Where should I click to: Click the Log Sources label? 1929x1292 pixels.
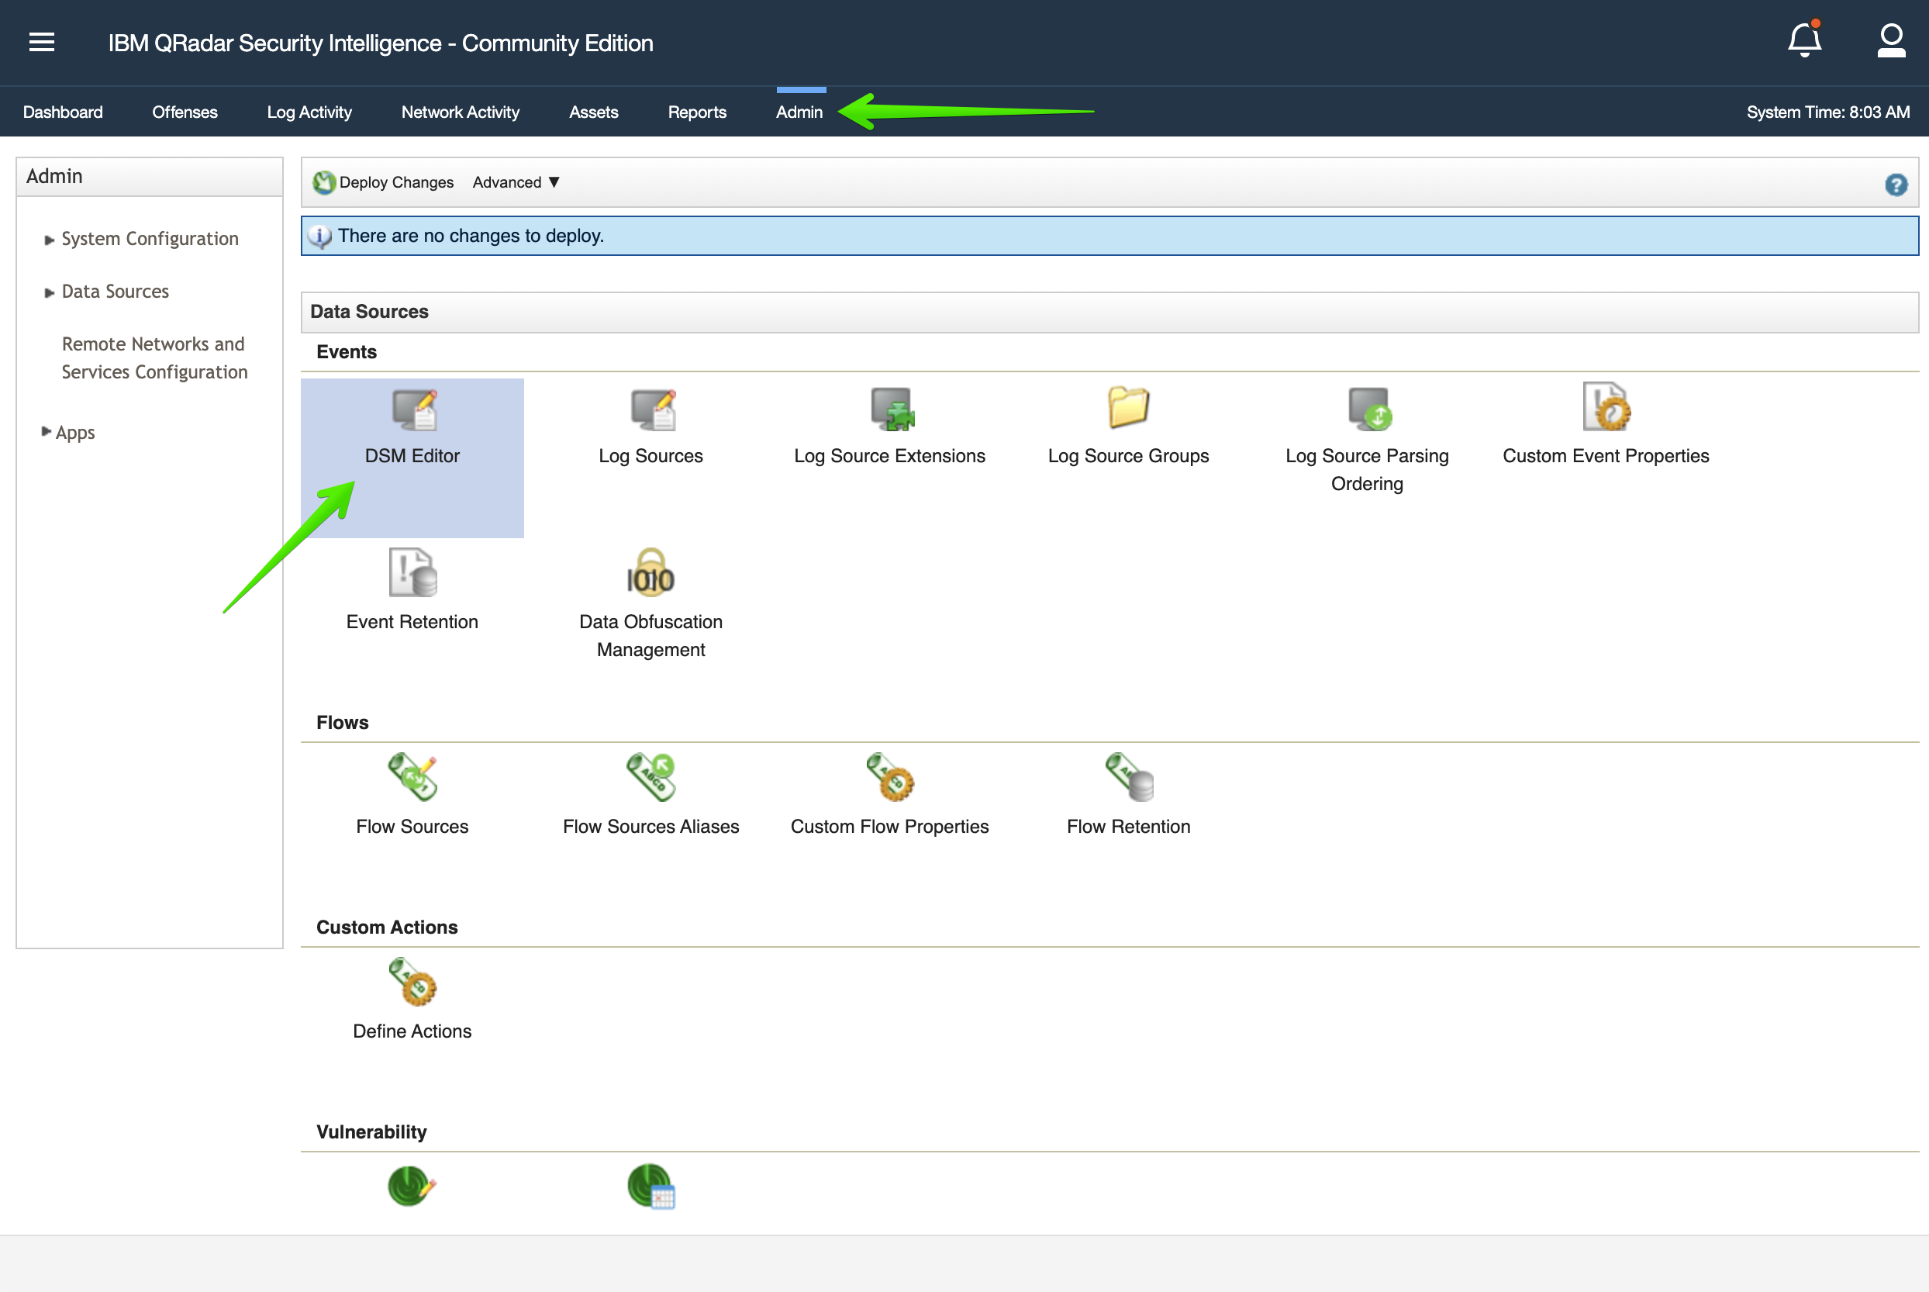650,456
